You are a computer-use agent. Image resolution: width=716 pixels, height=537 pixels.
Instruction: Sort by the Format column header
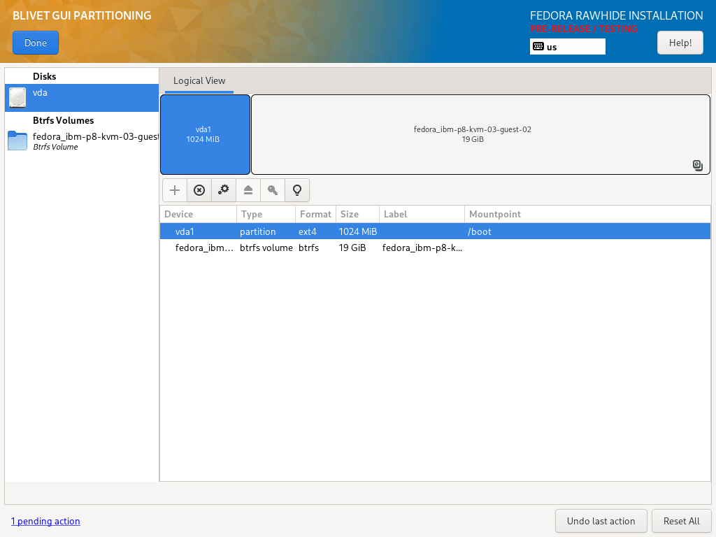(315, 214)
